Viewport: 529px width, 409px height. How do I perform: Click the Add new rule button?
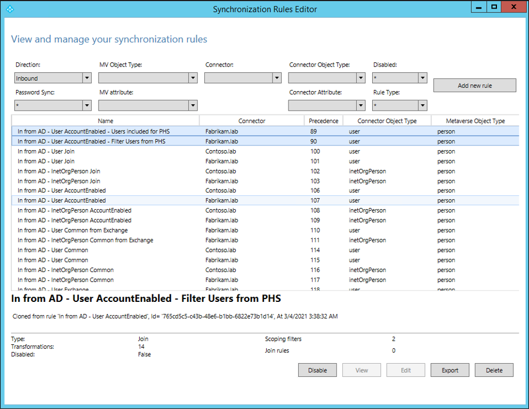point(475,86)
